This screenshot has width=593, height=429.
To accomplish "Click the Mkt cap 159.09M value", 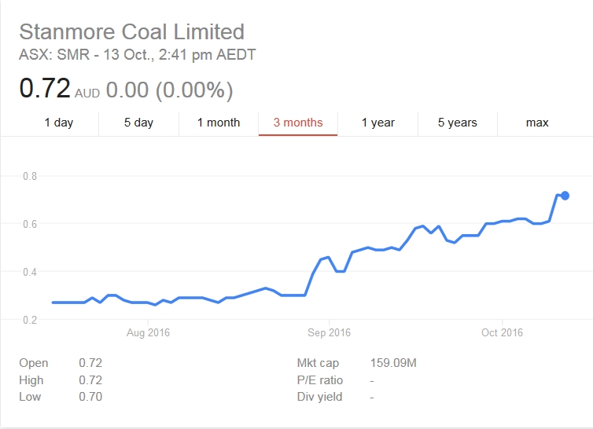I will pyautogui.click(x=393, y=363).
